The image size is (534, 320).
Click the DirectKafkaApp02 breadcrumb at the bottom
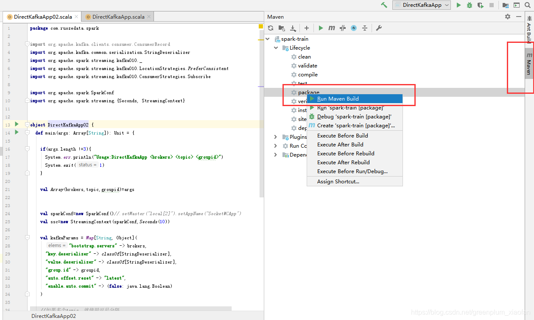53,316
